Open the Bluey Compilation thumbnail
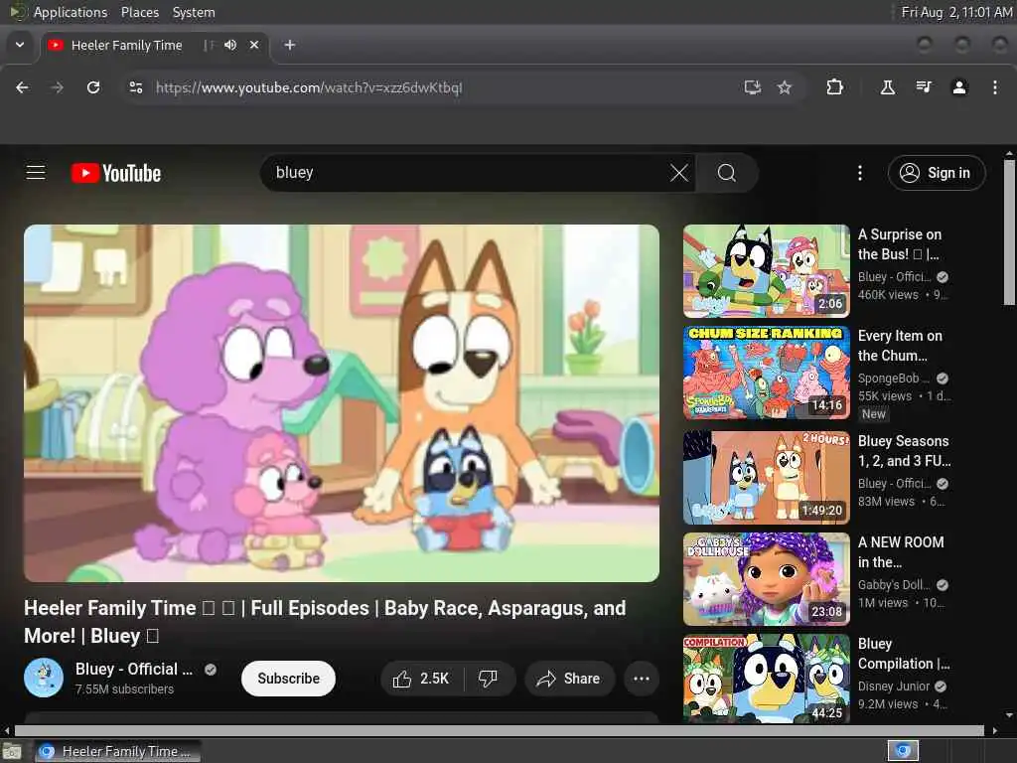 pyautogui.click(x=767, y=679)
